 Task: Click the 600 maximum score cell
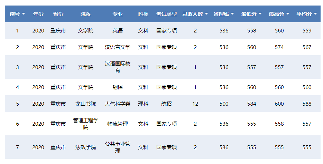[279, 104]
